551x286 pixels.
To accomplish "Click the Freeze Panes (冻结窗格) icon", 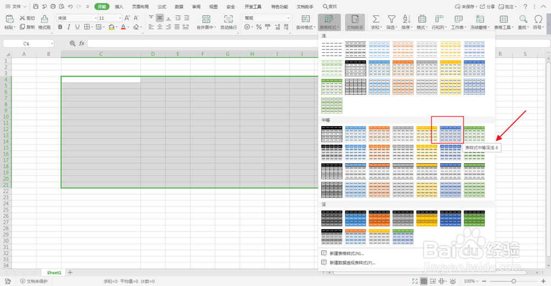I will (x=479, y=19).
